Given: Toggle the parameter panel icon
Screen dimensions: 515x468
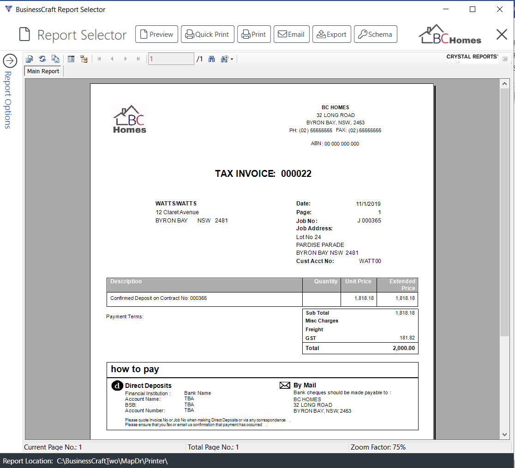Looking at the screenshot, I should 71,59.
